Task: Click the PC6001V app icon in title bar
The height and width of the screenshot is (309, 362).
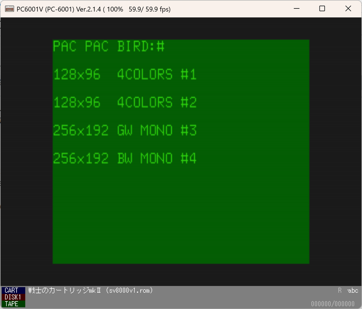Action: [9, 9]
